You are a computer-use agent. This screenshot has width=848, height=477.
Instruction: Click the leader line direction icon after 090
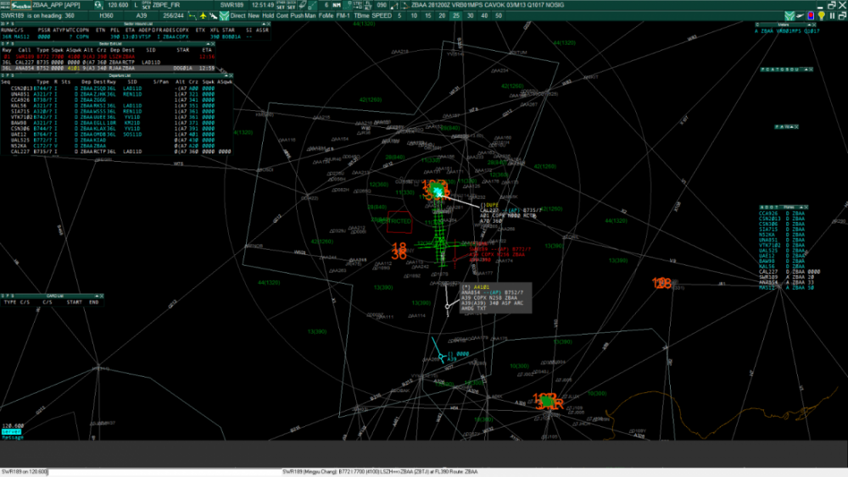point(395,5)
